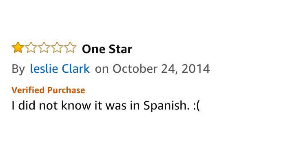Viewport: 306px width, 159px height.
Task: Select the second empty rating star
Action: pyautogui.click(x=31, y=47)
